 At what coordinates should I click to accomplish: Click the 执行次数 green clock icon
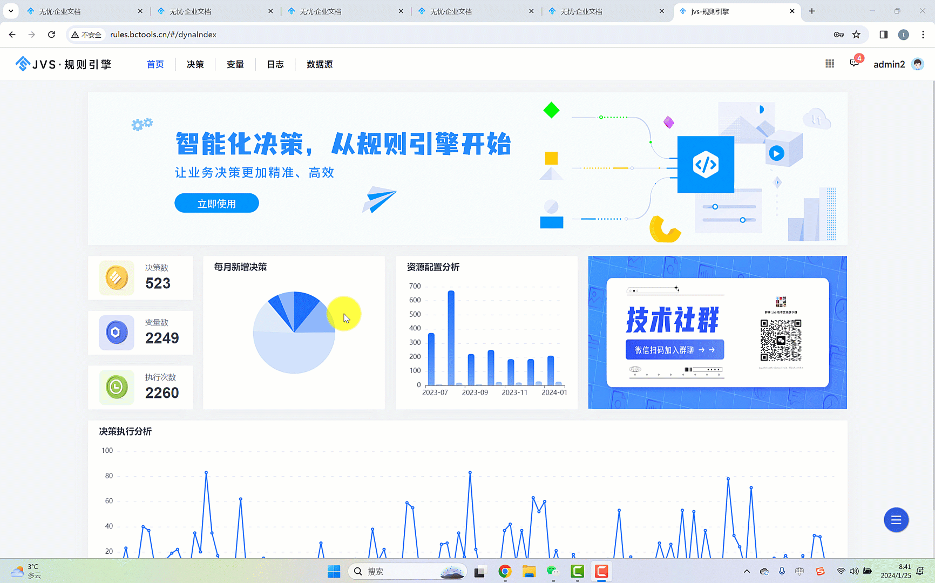click(x=117, y=387)
